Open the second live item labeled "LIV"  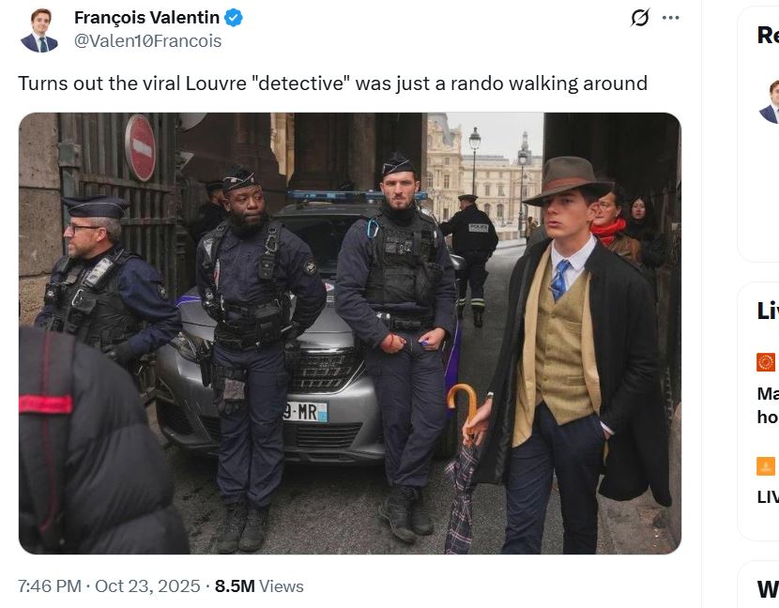tap(768, 496)
